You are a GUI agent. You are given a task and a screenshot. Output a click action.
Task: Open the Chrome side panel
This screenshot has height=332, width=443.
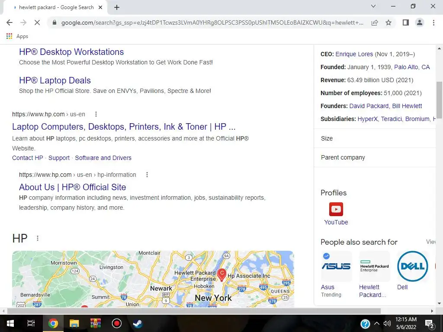[406, 22]
